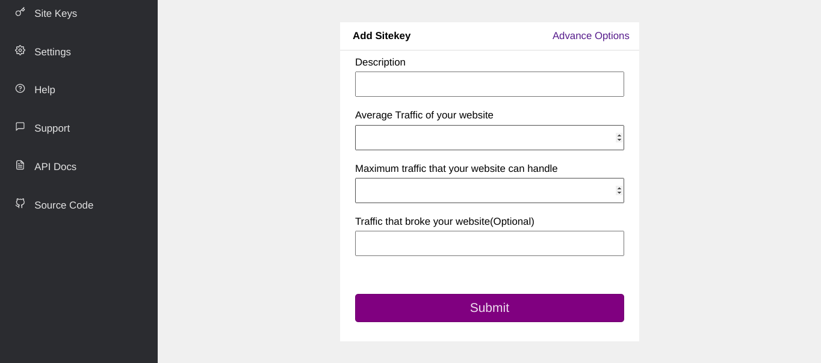Open the API Docs sidebar label
The width and height of the screenshot is (821, 363).
pos(55,166)
